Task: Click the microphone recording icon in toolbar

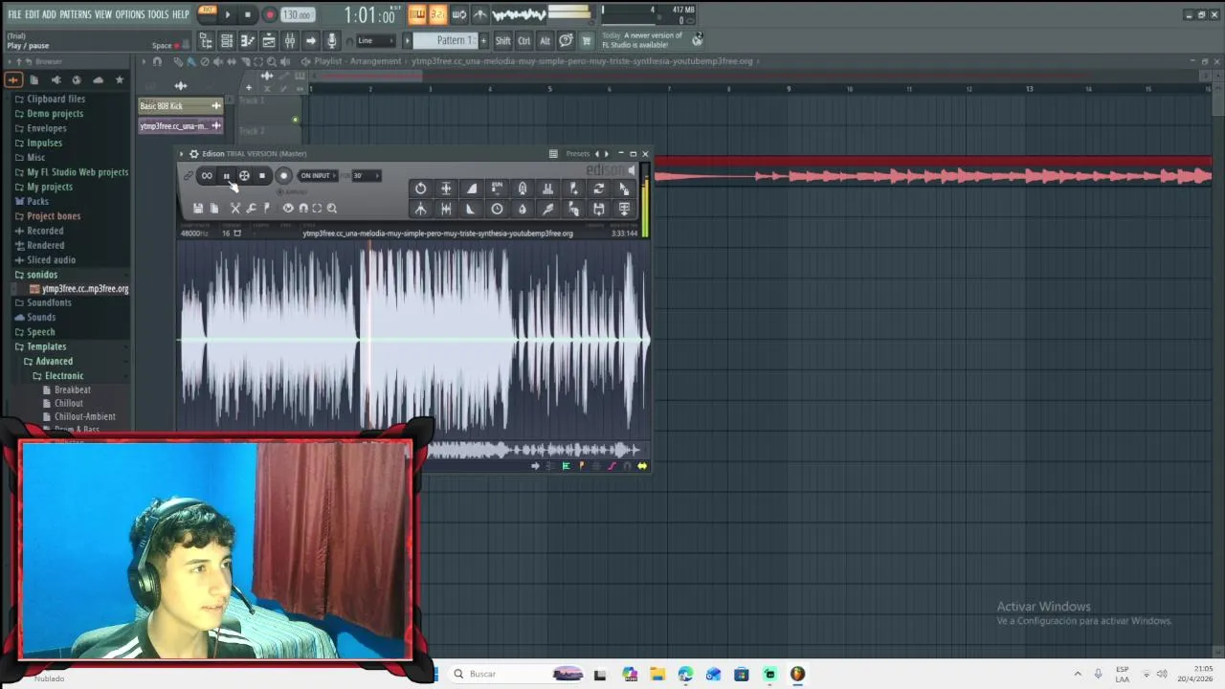Action: [x=332, y=40]
